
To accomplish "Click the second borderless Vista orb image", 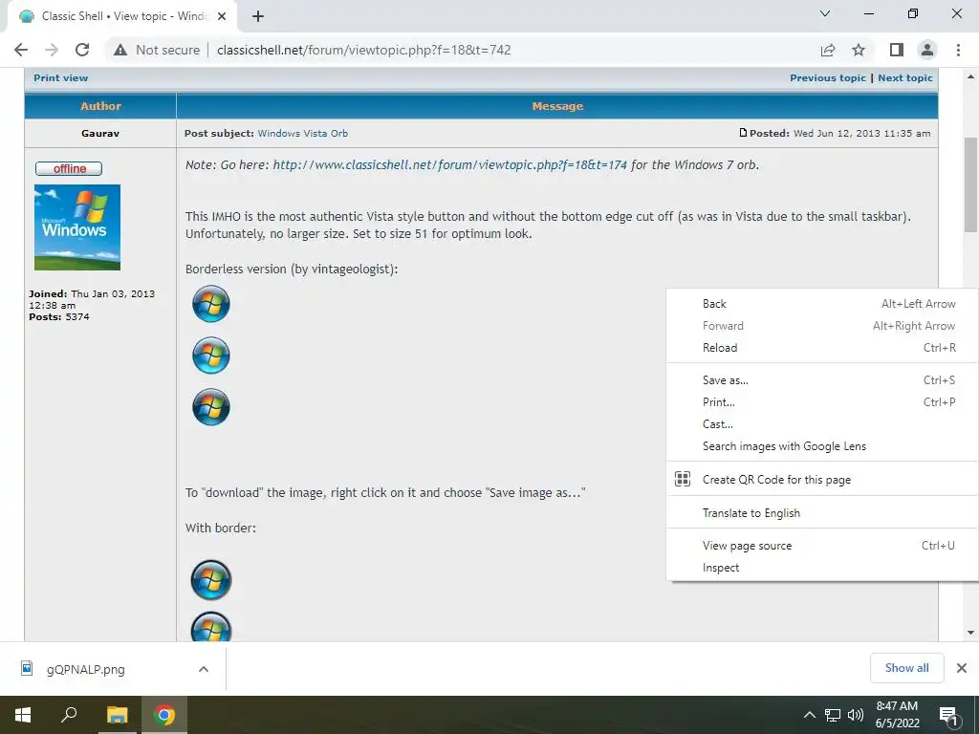I will (x=211, y=356).
